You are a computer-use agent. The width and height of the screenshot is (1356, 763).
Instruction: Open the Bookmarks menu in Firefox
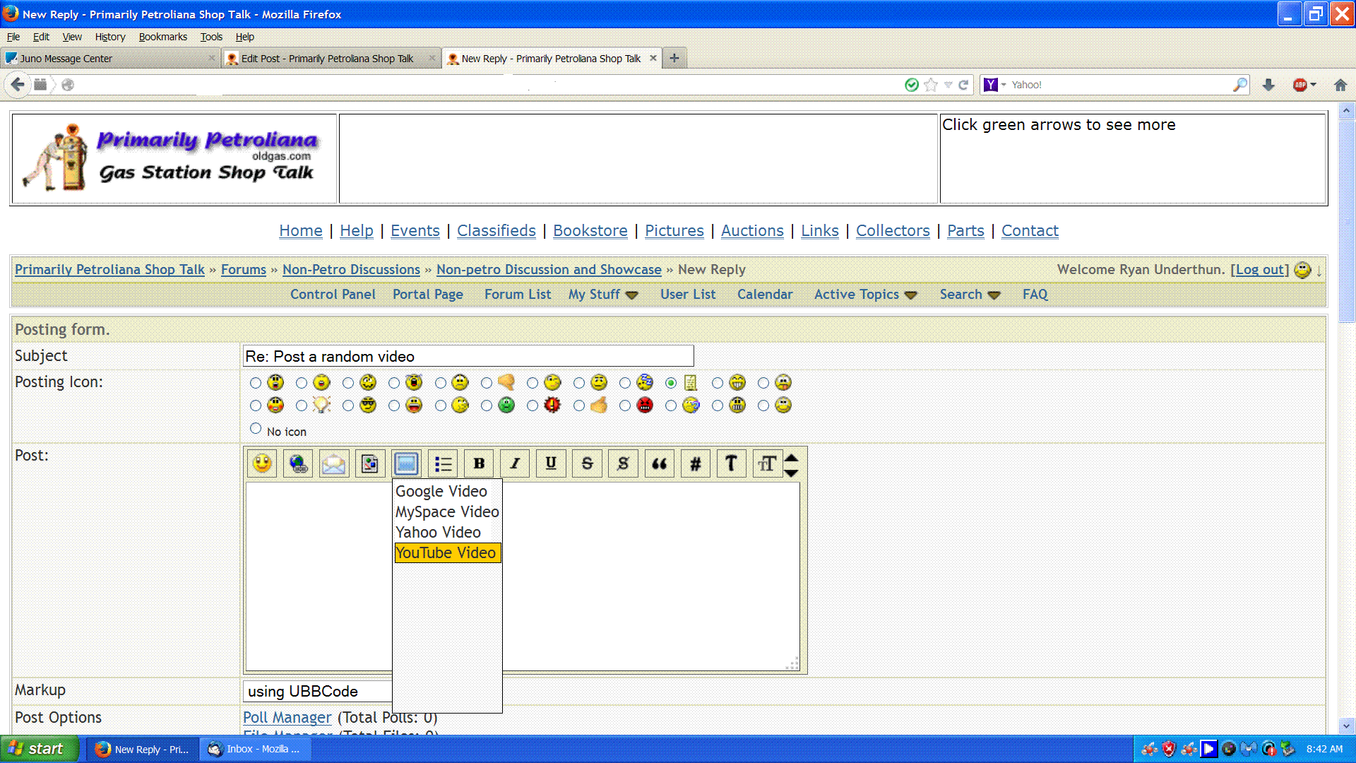coord(163,37)
